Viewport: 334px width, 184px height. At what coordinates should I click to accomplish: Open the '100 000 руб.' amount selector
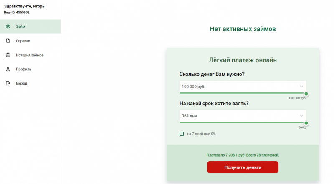(x=243, y=87)
